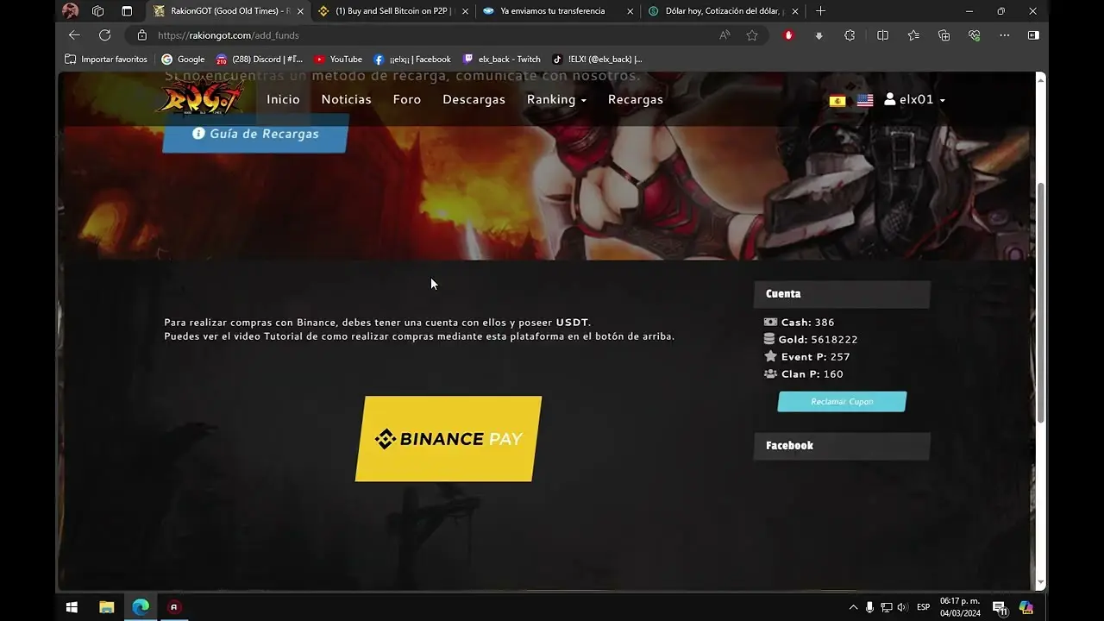Show hidden system tray icons
The width and height of the screenshot is (1104, 621).
coord(854,607)
